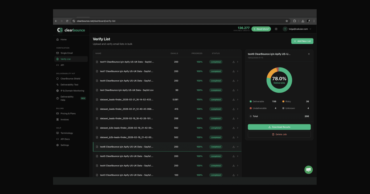Open IP & Domain Monitoring
The height and width of the screenshot is (194, 370).
coord(71,91)
